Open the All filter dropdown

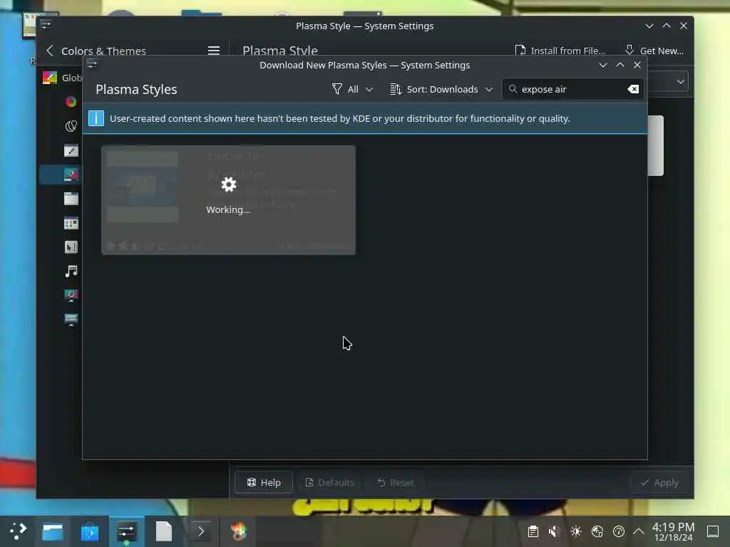coord(352,89)
